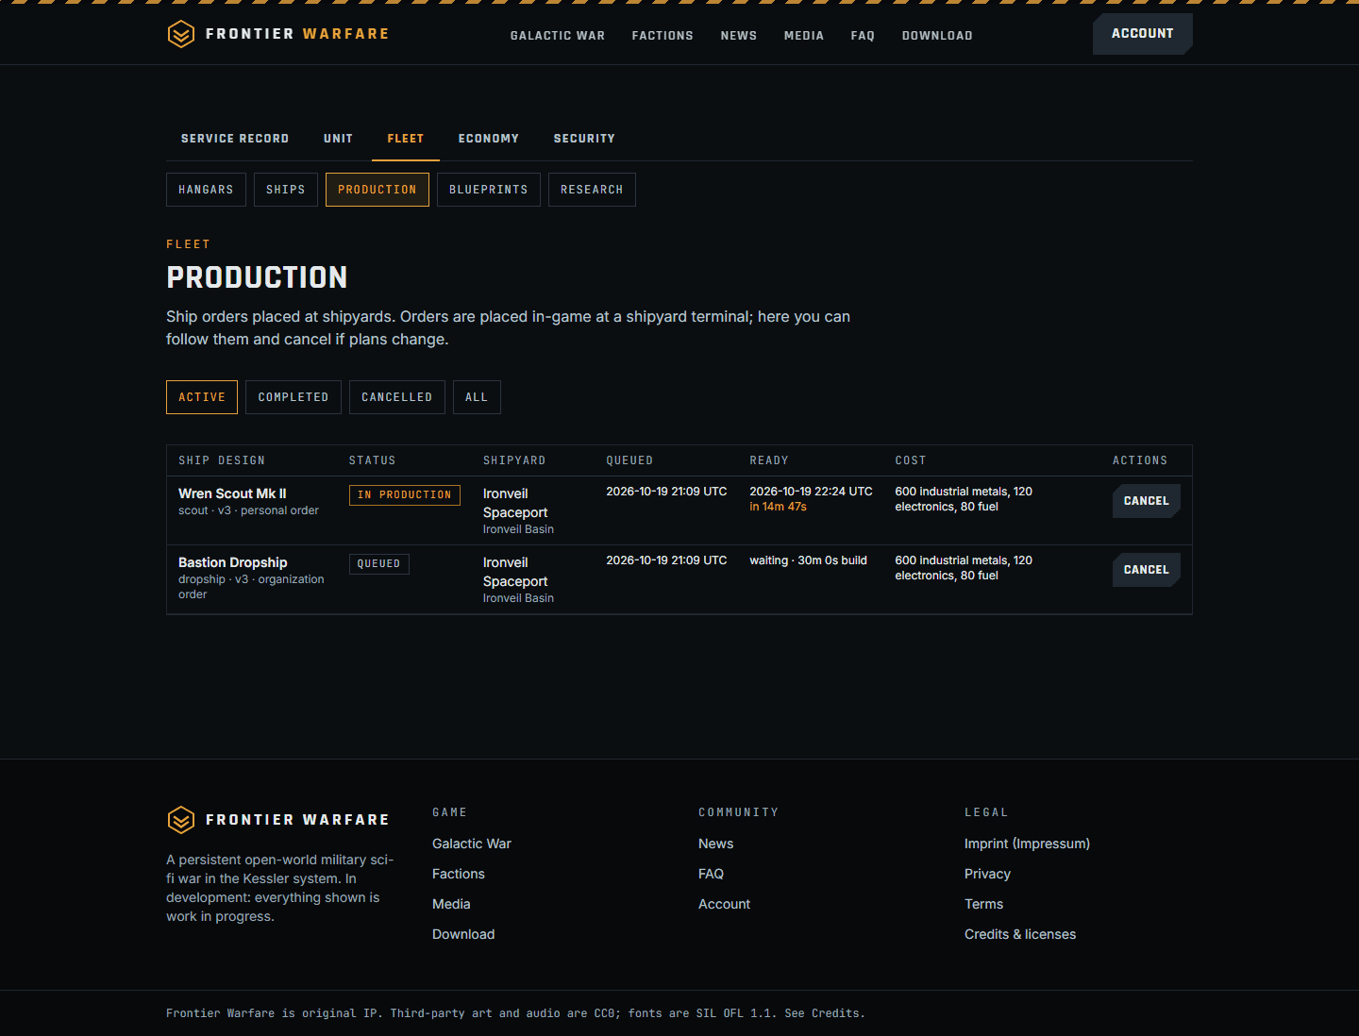Click the Frontier Warfare footer logo icon

pyautogui.click(x=181, y=820)
